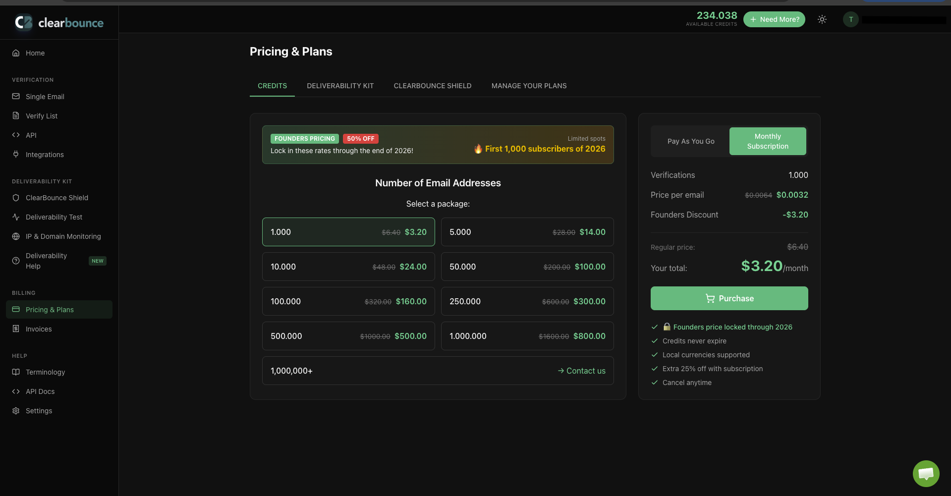Switch to Pay As You Go
Screen dimensions: 951x496
click(x=690, y=141)
